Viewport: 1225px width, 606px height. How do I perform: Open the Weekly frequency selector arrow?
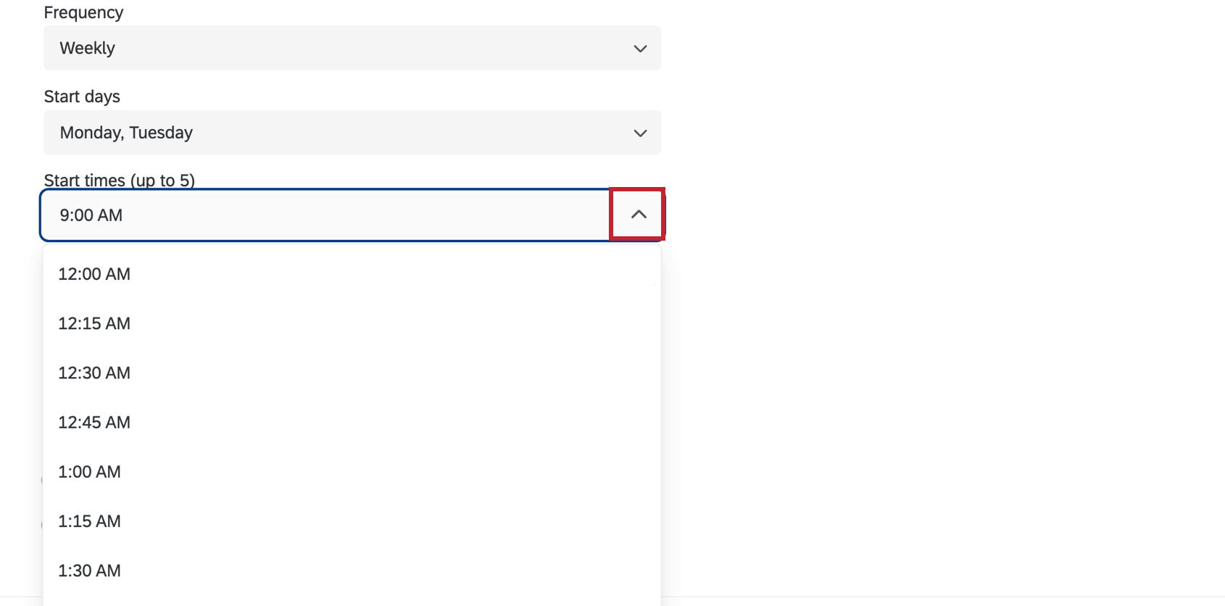pos(639,48)
